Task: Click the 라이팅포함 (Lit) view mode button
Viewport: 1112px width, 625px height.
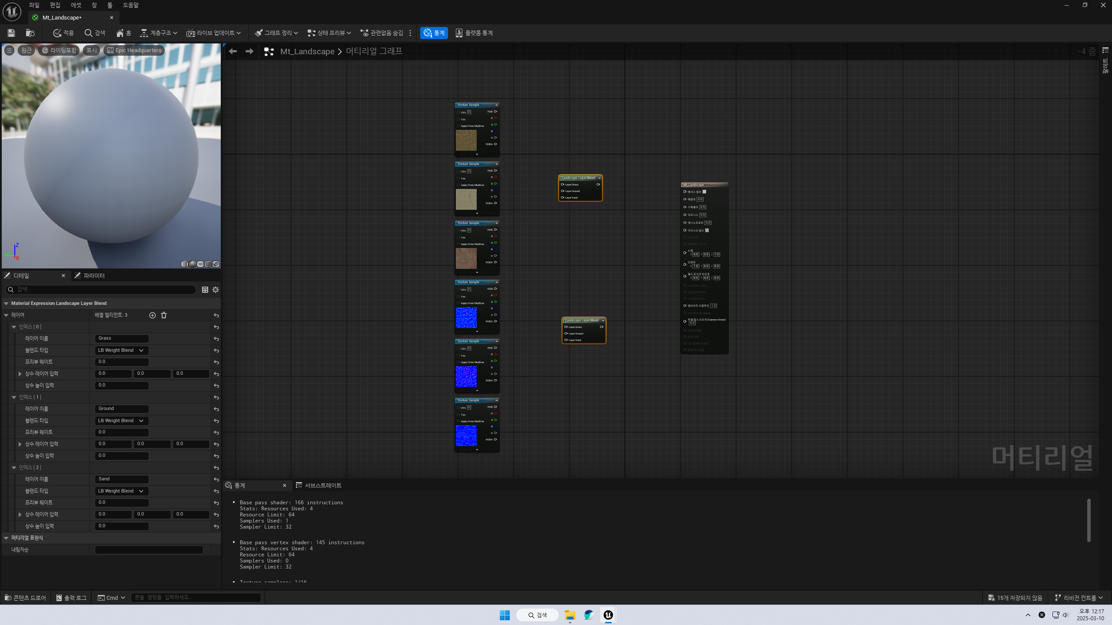Action: point(59,50)
